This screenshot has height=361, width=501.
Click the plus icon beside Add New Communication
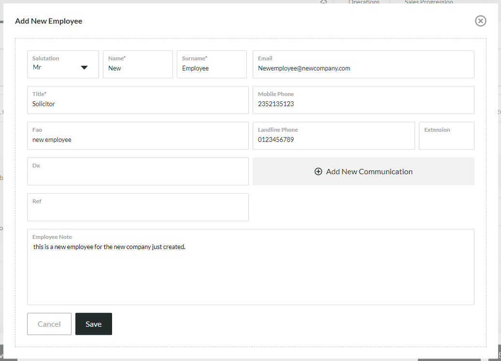(x=318, y=172)
